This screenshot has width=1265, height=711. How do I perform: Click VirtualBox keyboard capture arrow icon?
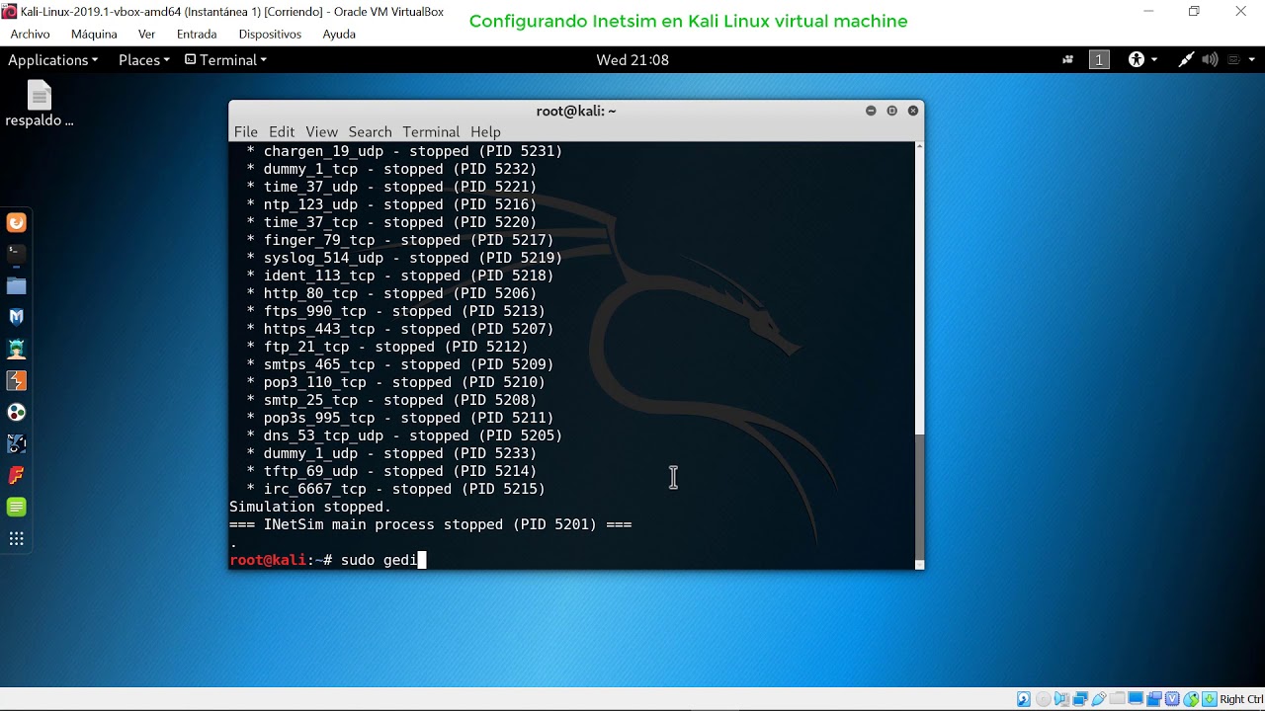tap(1209, 699)
